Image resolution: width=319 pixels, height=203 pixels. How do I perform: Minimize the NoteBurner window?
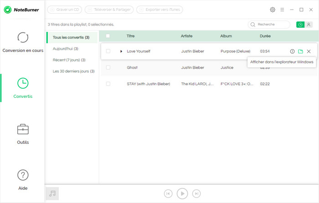click(292, 10)
